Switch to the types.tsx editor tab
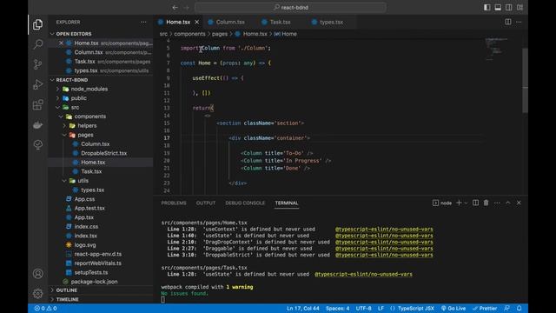This screenshot has height=313, width=556. coord(331,22)
